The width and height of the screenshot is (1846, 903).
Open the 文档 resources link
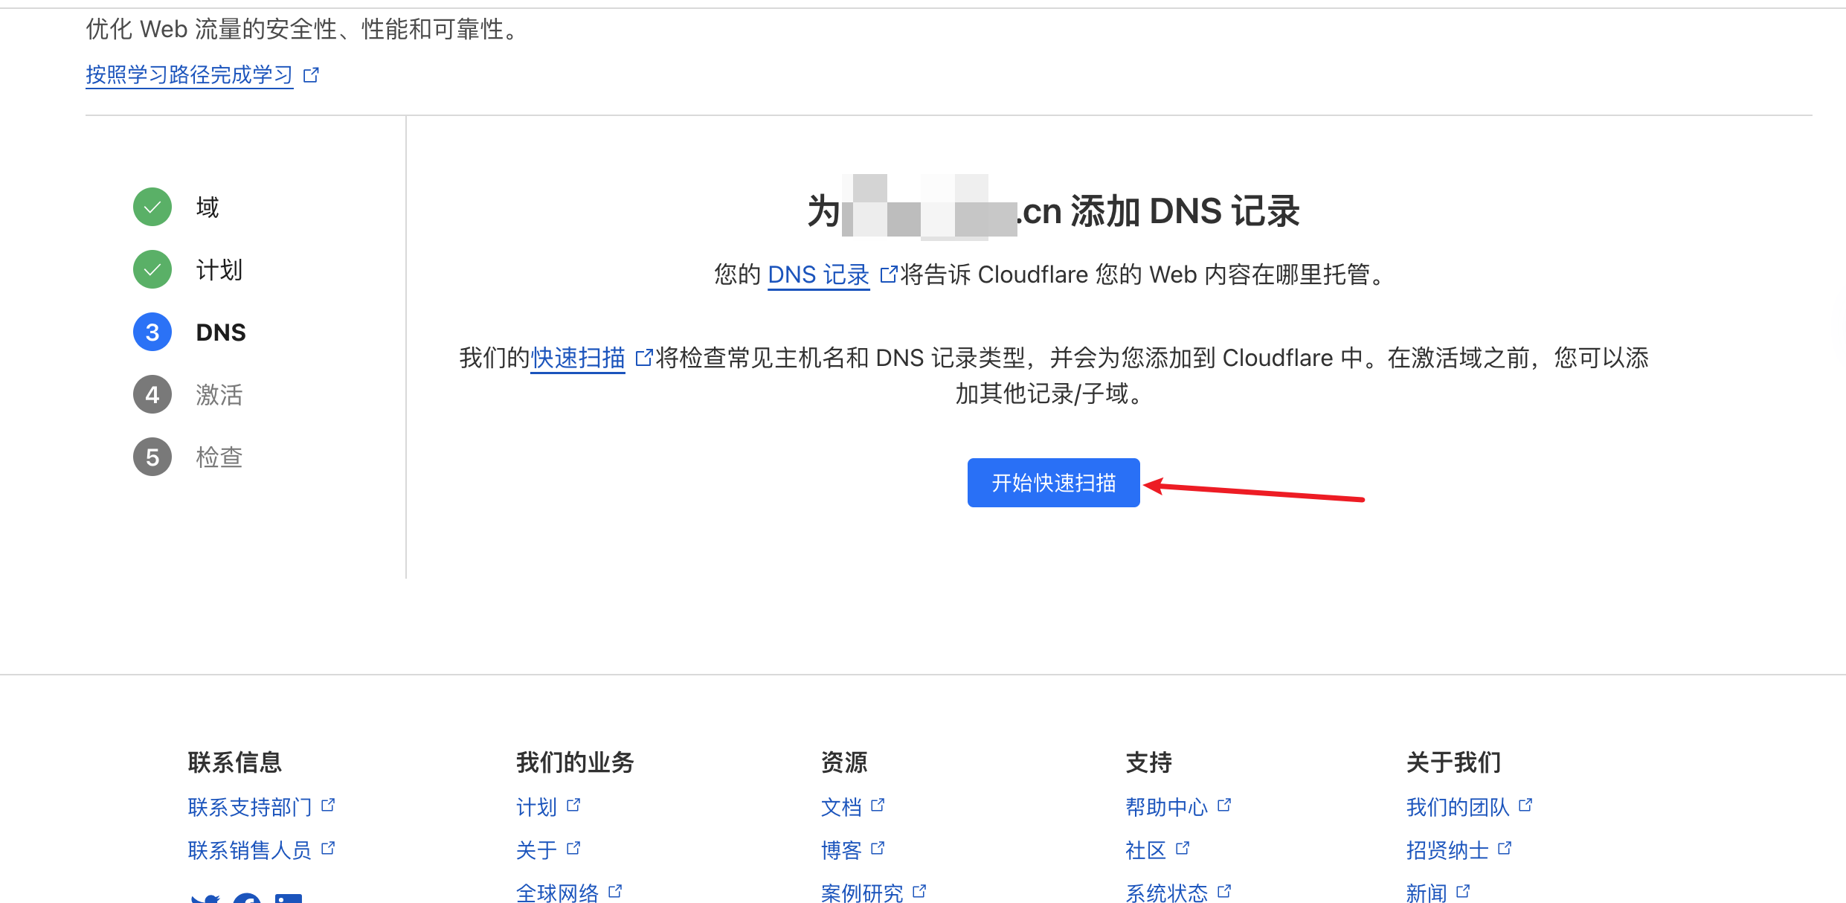(841, 807)
